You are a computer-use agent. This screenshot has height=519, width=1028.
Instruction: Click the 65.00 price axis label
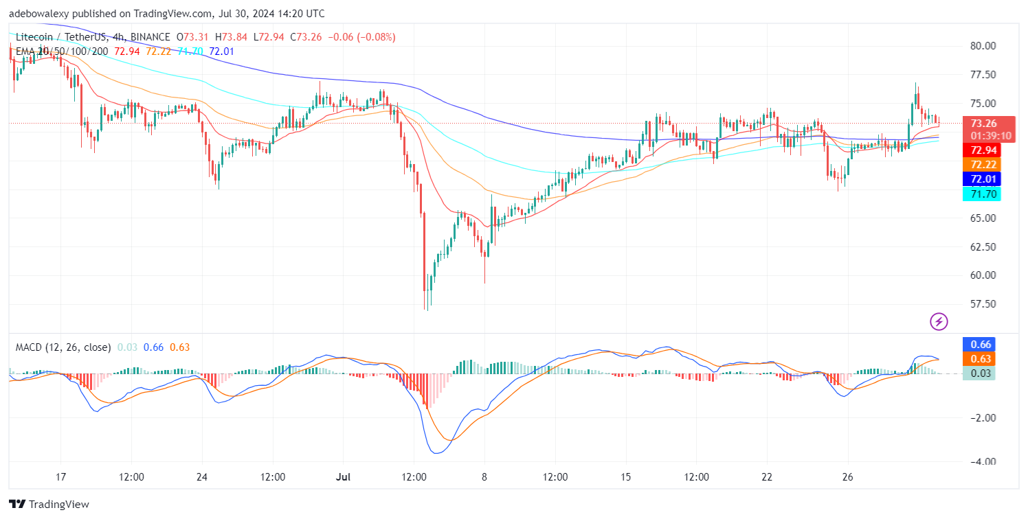[x=982, y=218]
